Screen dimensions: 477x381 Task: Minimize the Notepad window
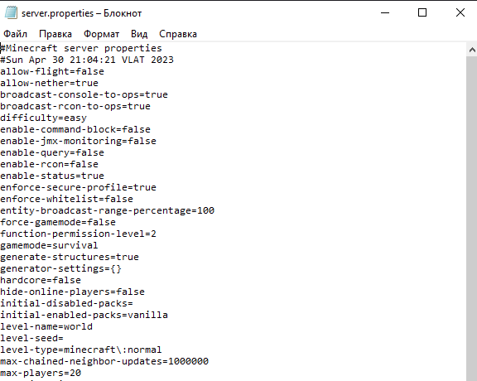(385, 12)
